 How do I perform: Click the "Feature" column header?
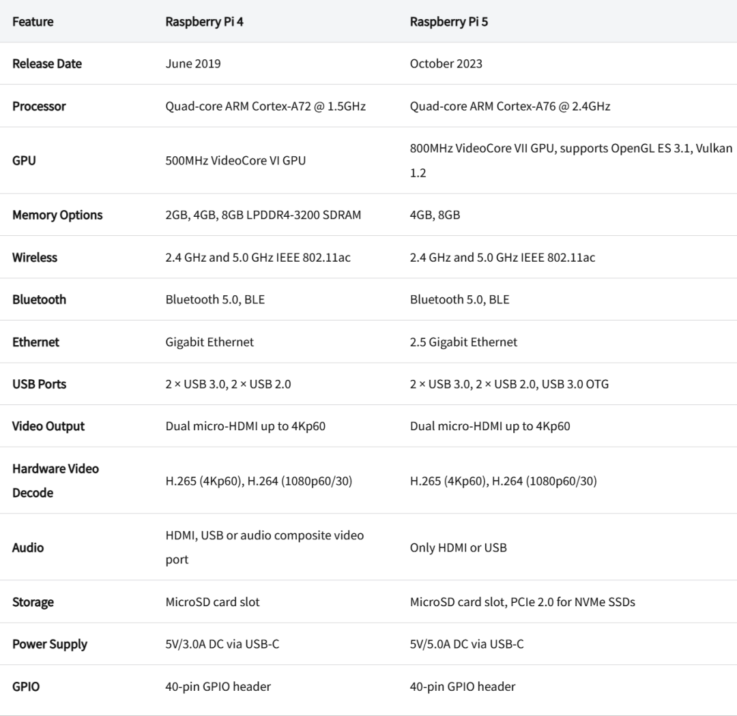coord(33,21)
